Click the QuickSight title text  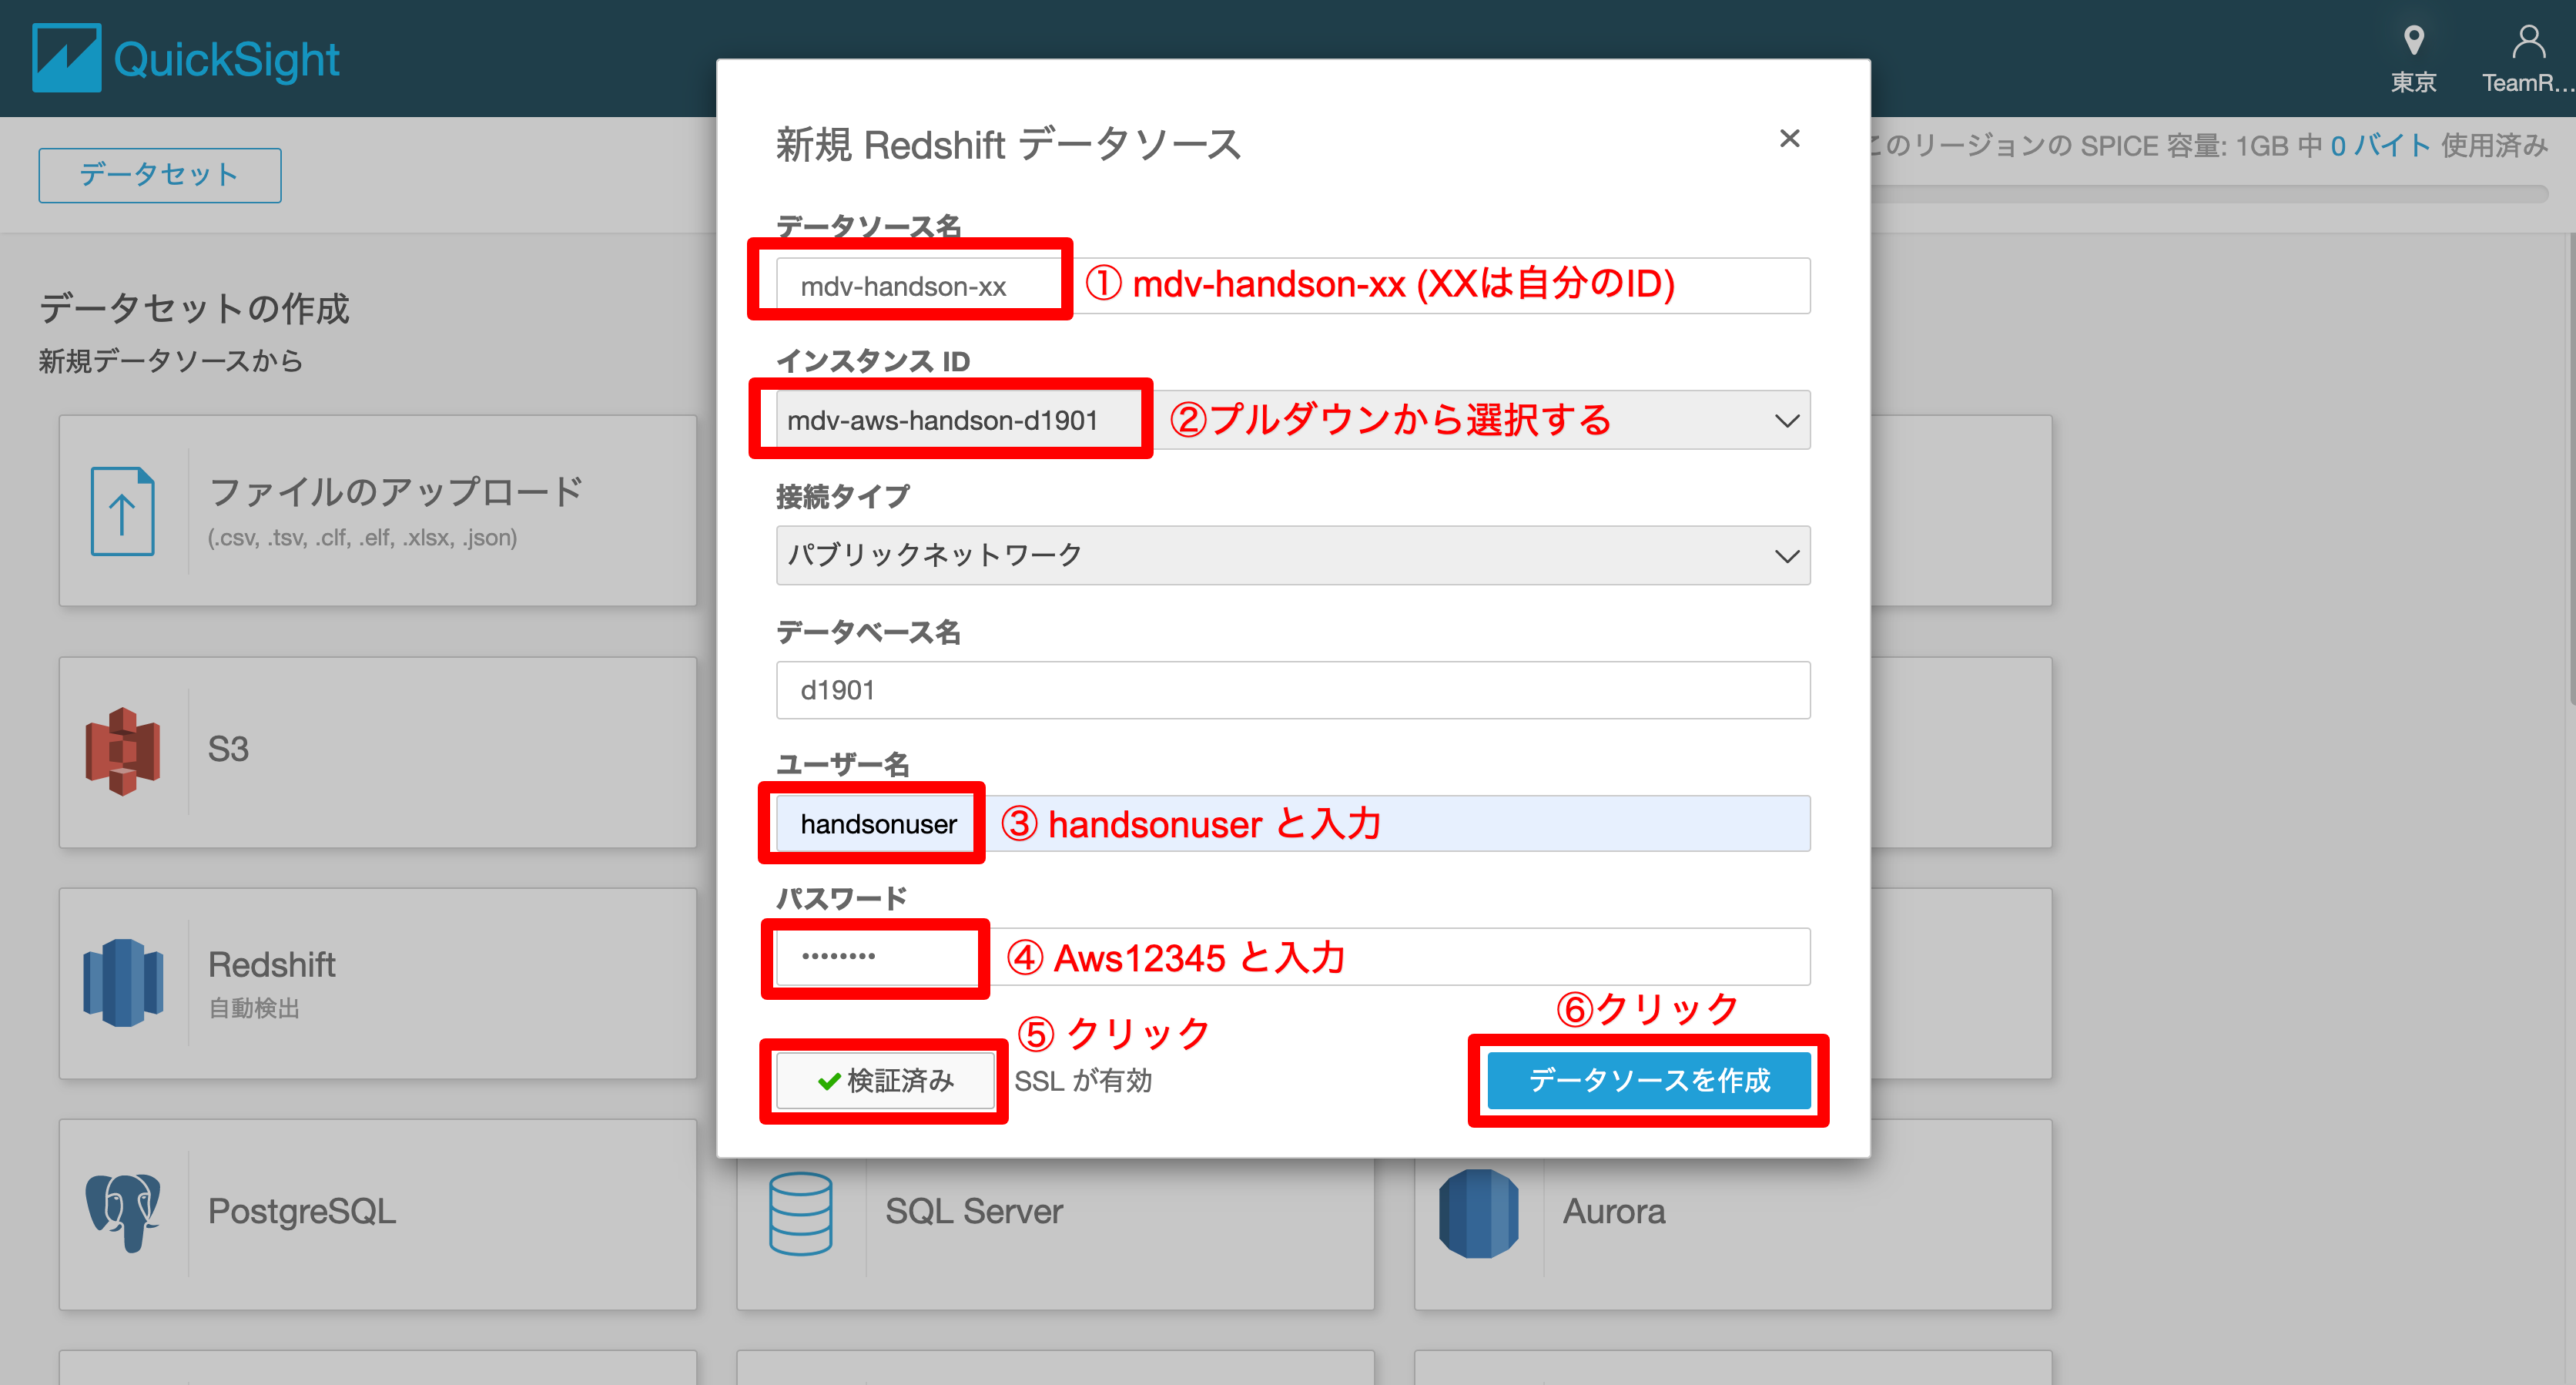coord(227,59)
